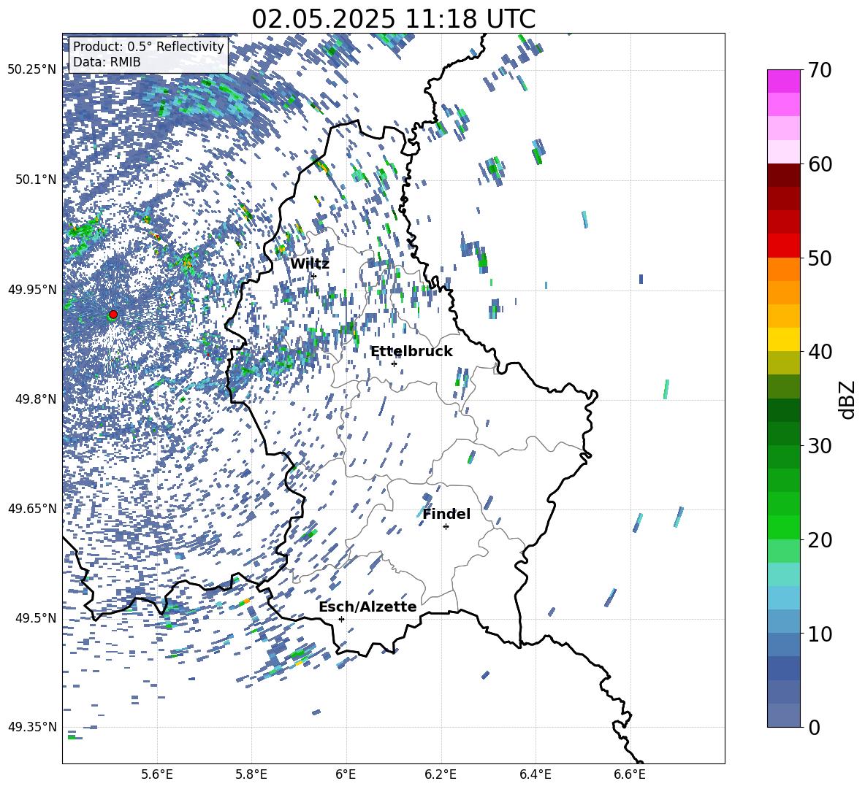Viewport: 865px width, 789px height.
Task: Click the Ettelbruck station cross marker
Action: click(x=394, y=363)
